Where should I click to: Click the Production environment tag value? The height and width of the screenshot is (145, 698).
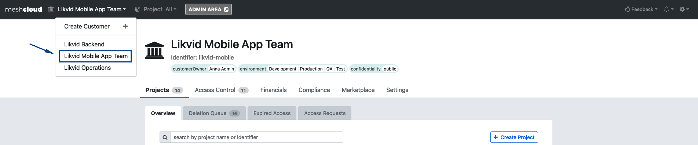click(x=311, y=69)
